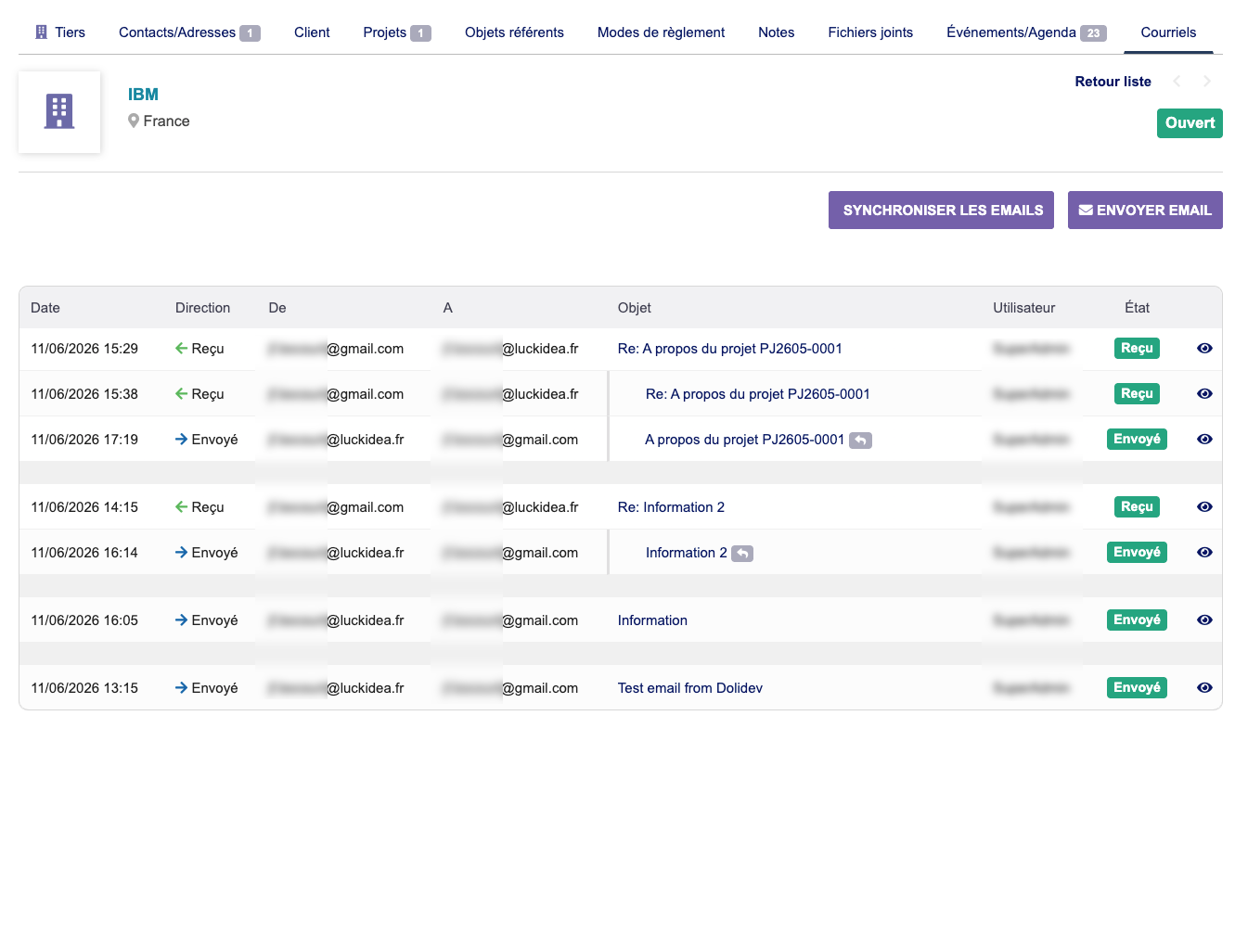Open indented Re: A propos du projet PJ2605-0001 email
The width and height of the screenshot is (1235, 933).
[x=758, y=394]
